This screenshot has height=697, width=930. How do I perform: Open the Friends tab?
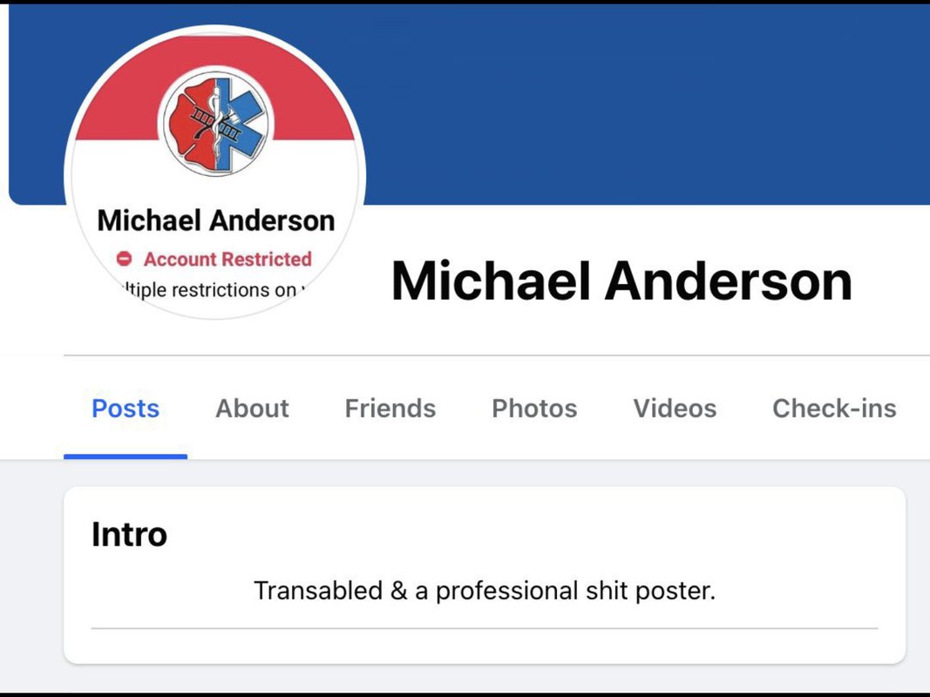[x=390, y=409]
